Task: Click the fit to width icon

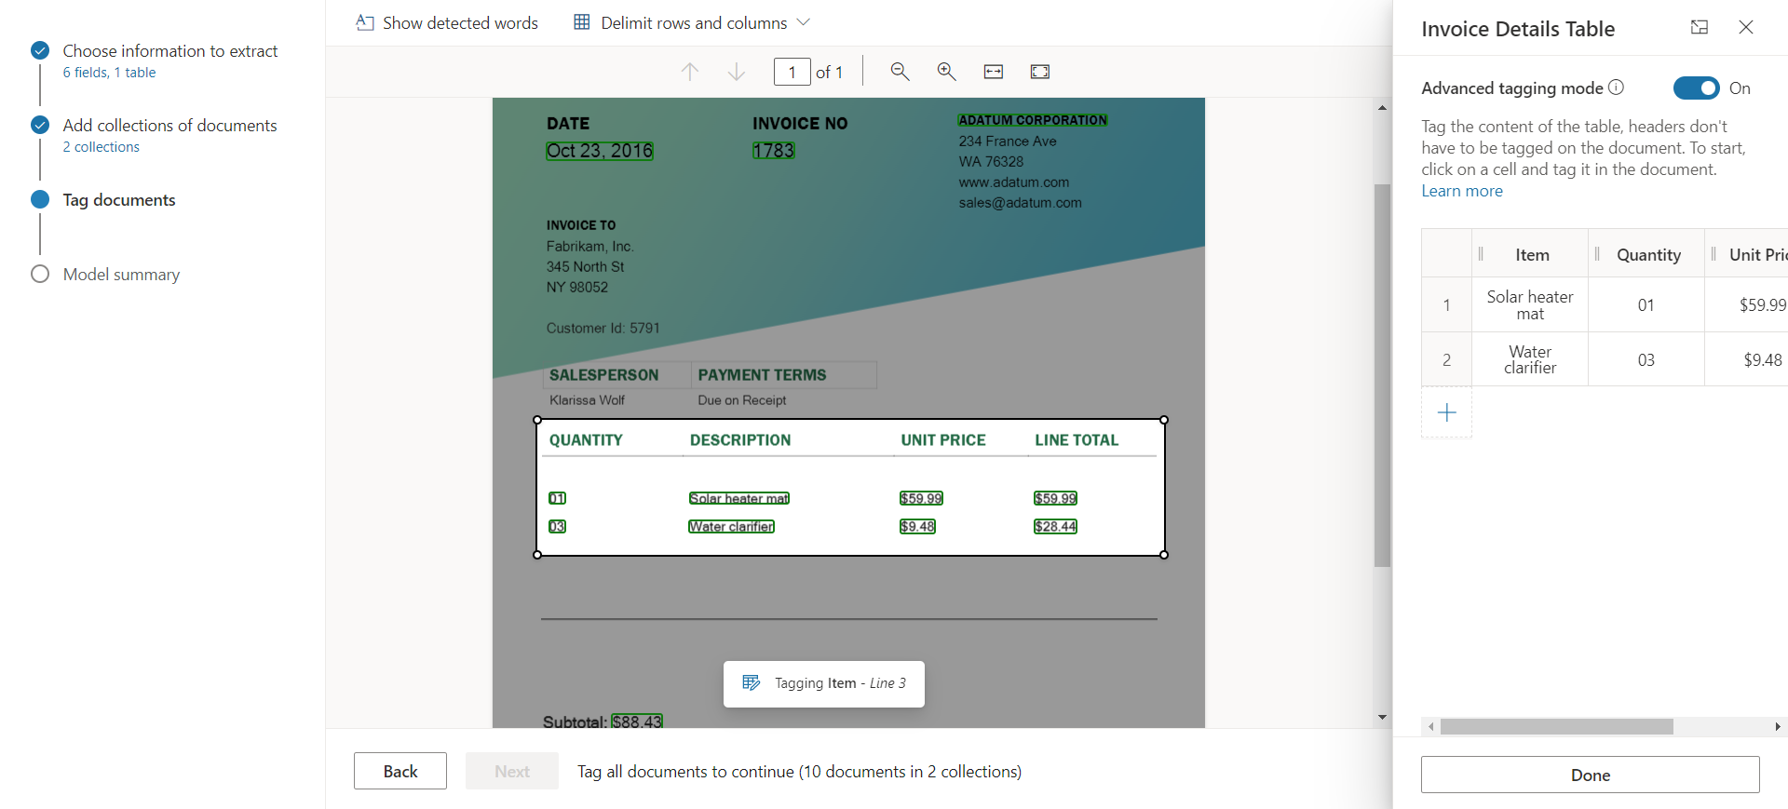Action: click(x=994, y=72)
